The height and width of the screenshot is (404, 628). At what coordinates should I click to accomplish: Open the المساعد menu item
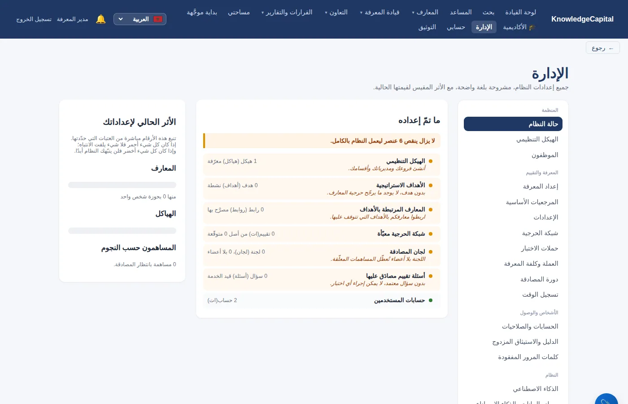(461, 12)
